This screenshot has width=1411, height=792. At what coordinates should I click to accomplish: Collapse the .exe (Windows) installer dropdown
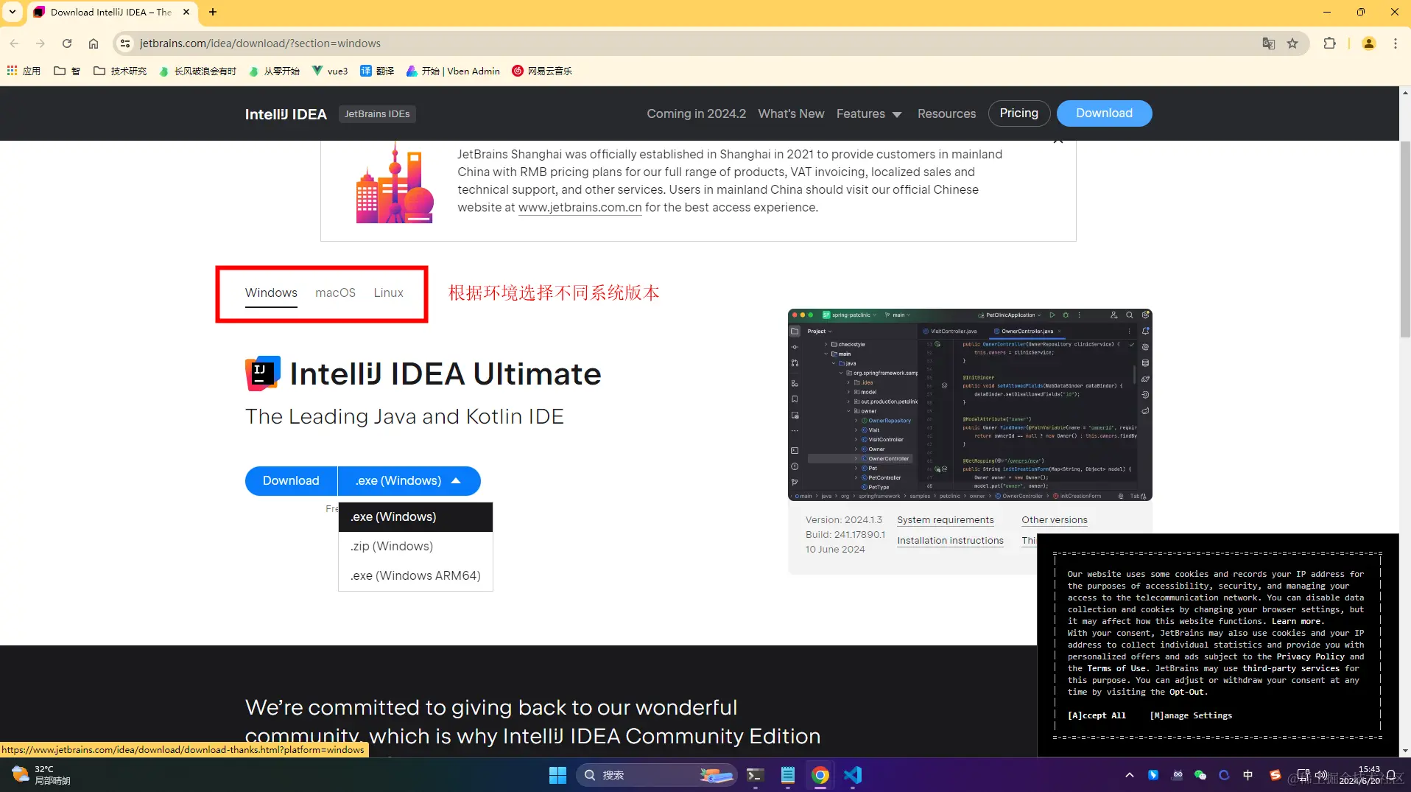[409, 480]
